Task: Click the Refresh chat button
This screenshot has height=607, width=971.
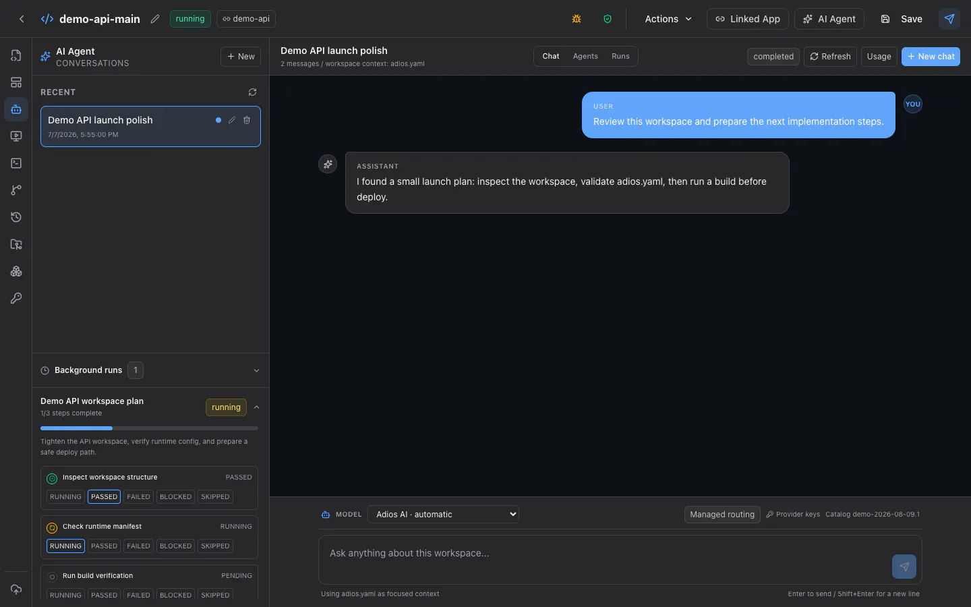Action: pyautogui.click(x=830, y=57)
